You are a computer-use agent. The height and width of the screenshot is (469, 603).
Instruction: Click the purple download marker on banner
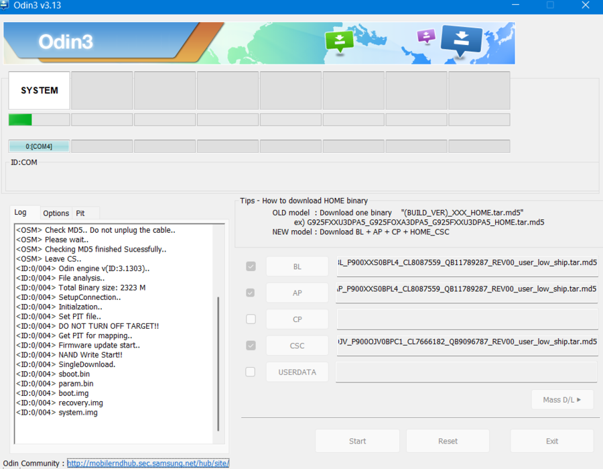pos(426,37)
